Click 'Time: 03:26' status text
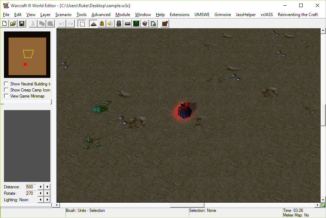This screenshot has height=218, width=326. click(x=293, y=210)
